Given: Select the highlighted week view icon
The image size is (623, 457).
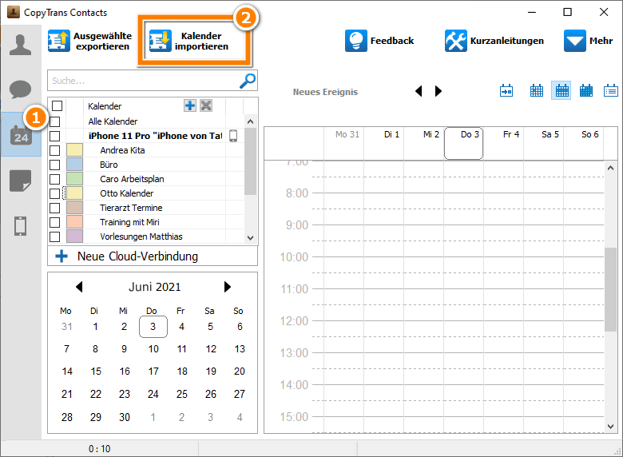Looking at the screenshot, I should point(561,91).
